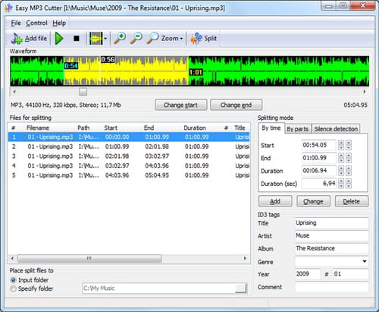Click the Split toolbar button
Viewport: 379px width, 312px height.
204,39
